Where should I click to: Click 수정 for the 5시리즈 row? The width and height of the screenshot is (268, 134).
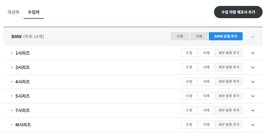(x=189, y=96)
